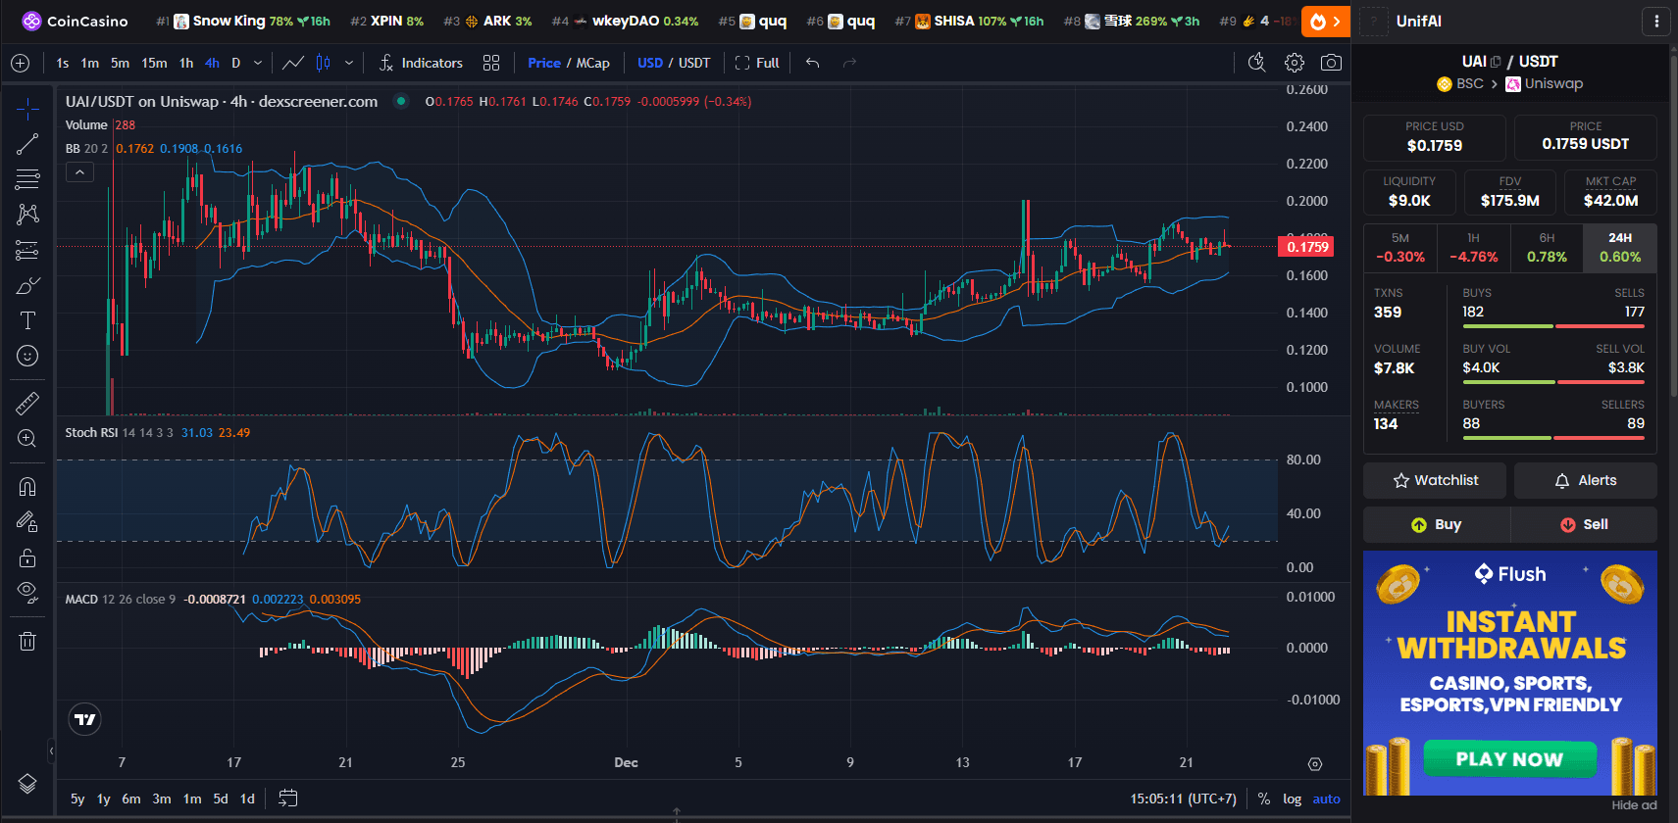Open the quick search bulb icon

click(1256, 63)
